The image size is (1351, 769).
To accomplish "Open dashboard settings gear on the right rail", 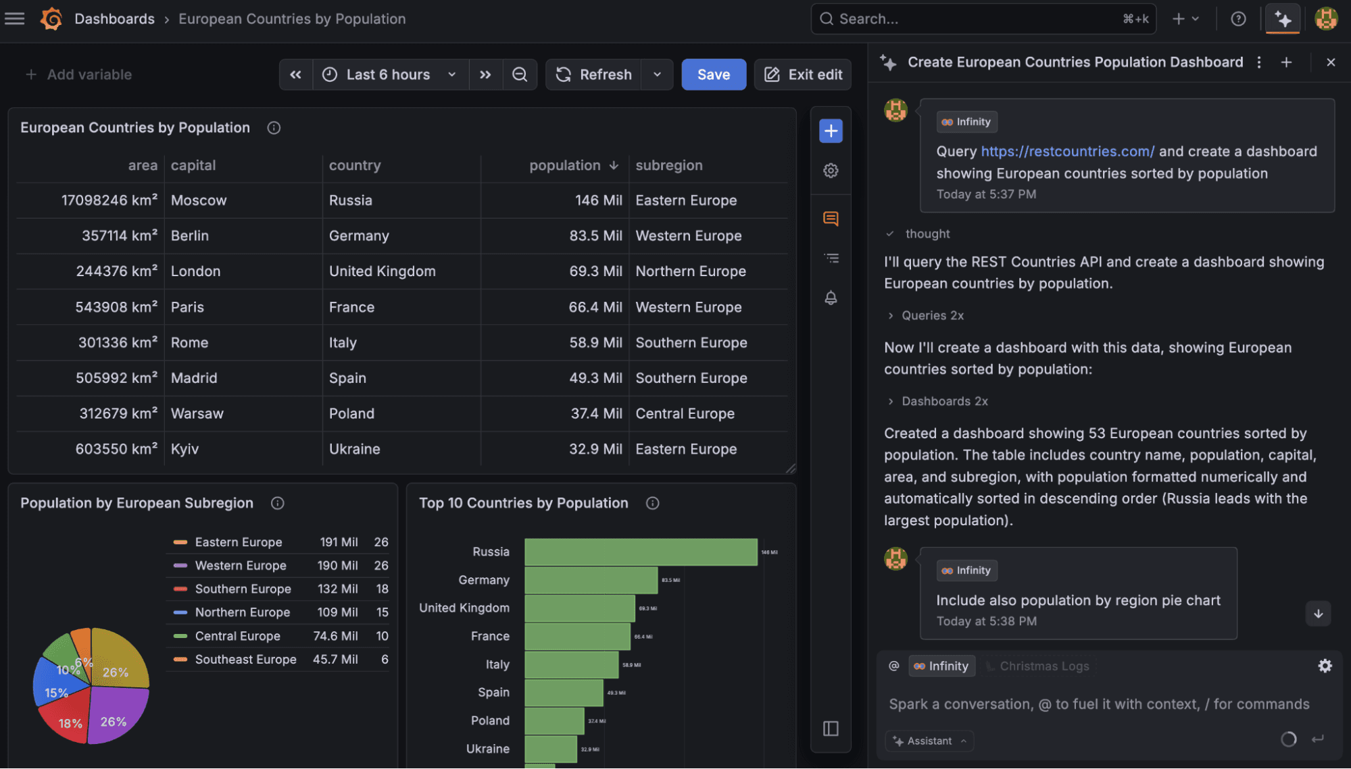I will click(x=831, y=170).
